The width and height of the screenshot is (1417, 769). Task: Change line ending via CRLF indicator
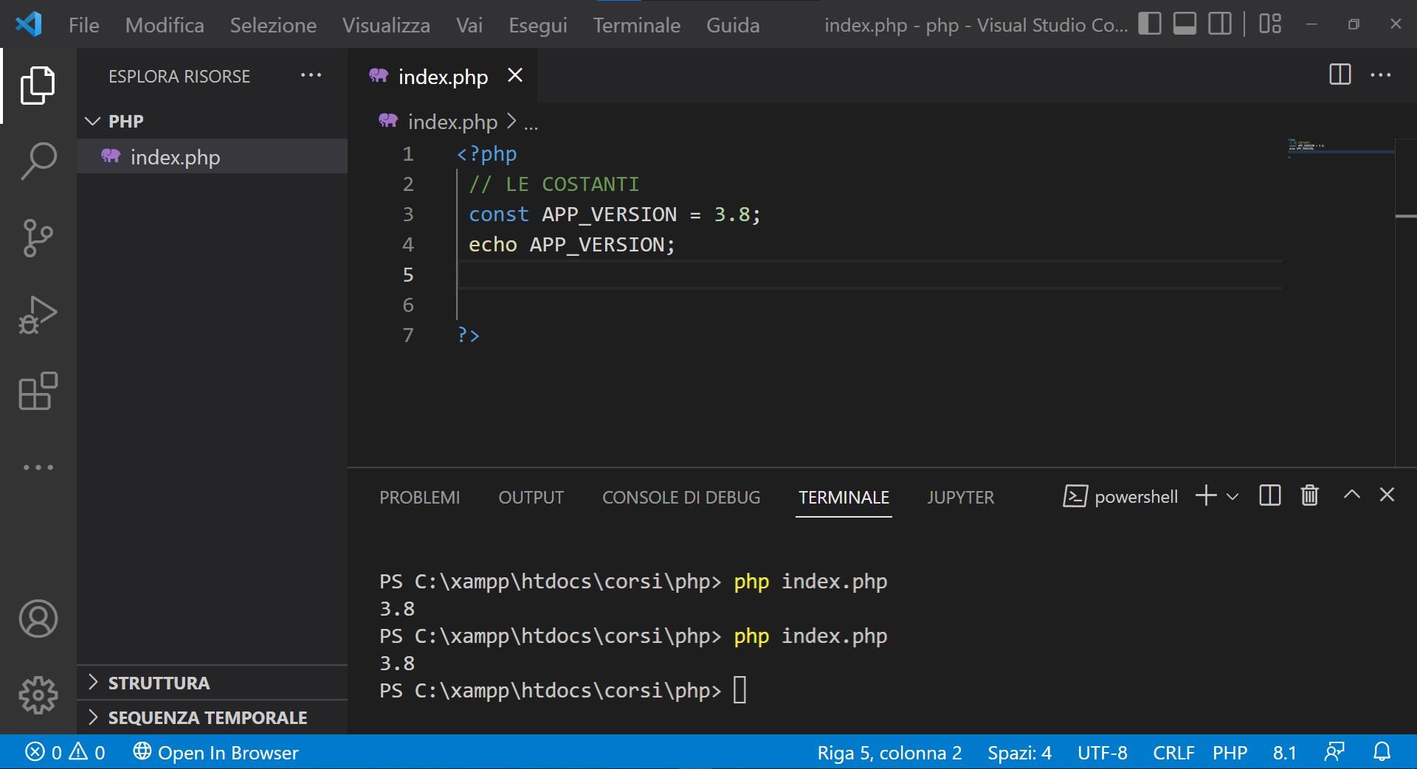(x=1173, y=753)
